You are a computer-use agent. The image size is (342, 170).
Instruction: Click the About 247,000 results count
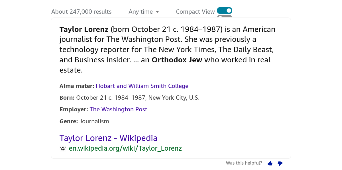[82, 12]
